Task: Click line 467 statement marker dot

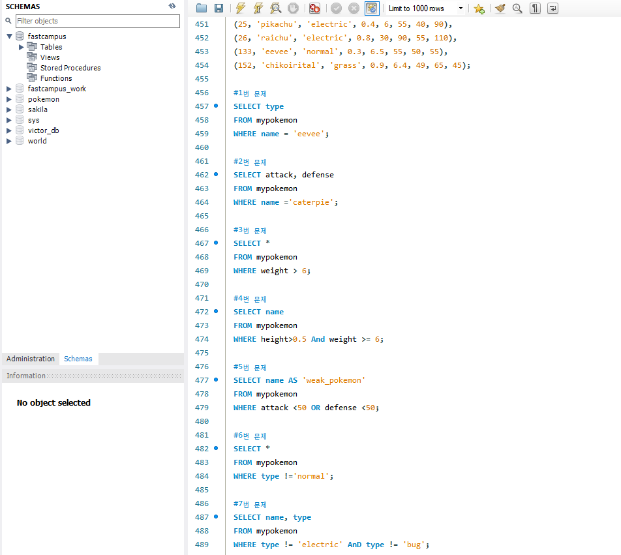Action: coord(216,243)
